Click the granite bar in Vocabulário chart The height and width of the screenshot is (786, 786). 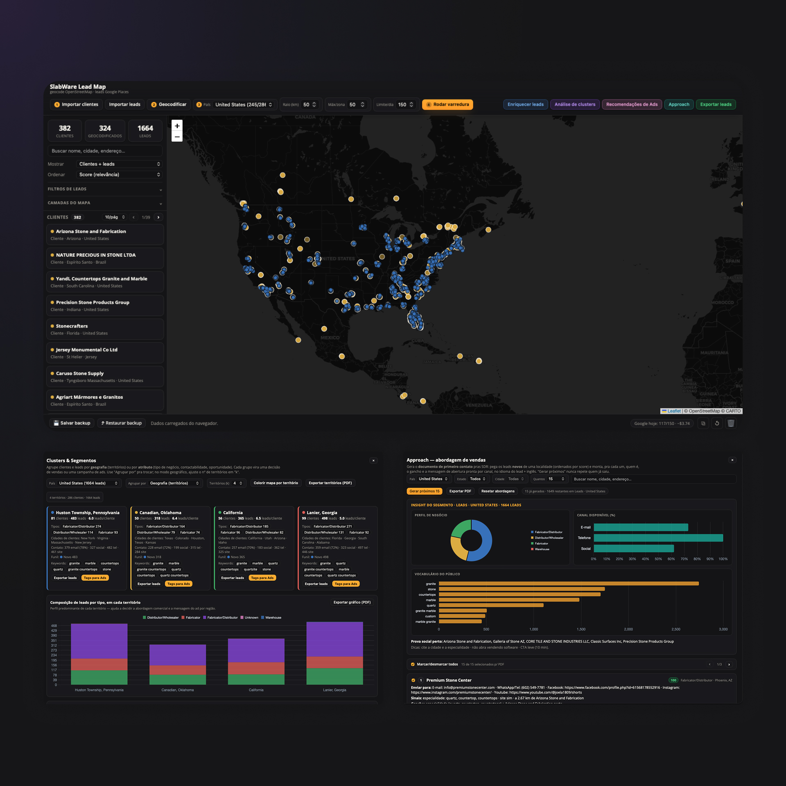click(569, 584)
